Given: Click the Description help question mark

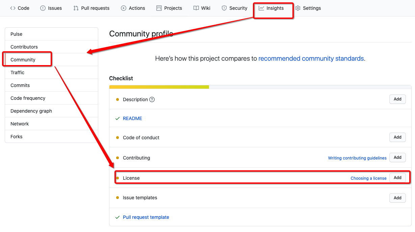Looking at the screenshot, I should pos(152,99).
